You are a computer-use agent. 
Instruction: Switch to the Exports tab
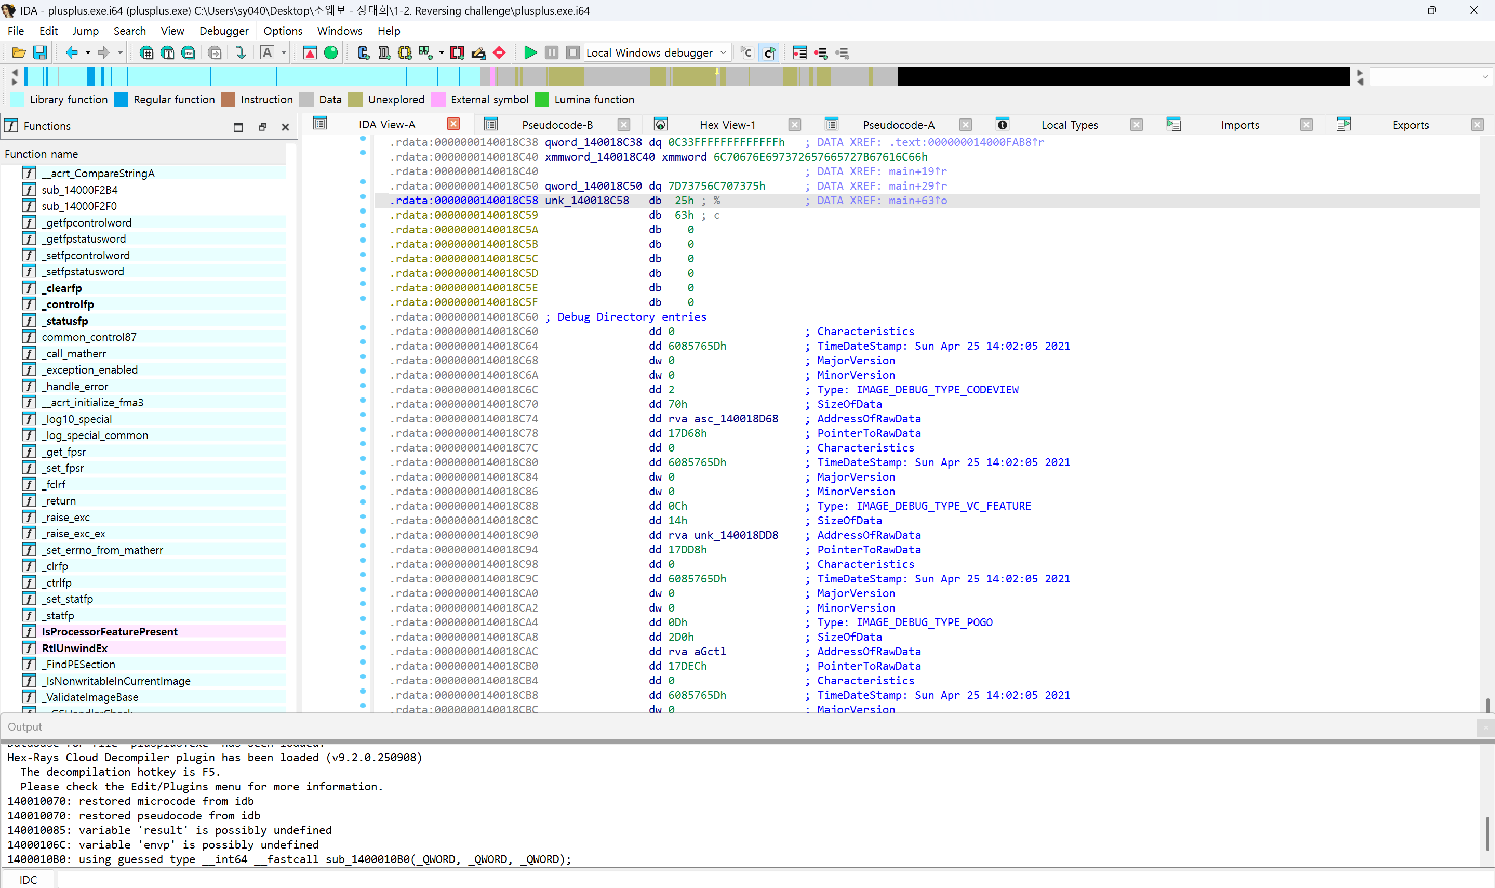1410,125
